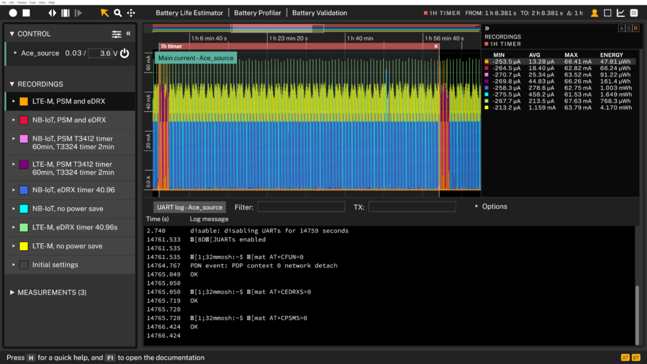Open Battery Life Estimator
The height and width of the screenshot is (364, 647).
point(190,13)
